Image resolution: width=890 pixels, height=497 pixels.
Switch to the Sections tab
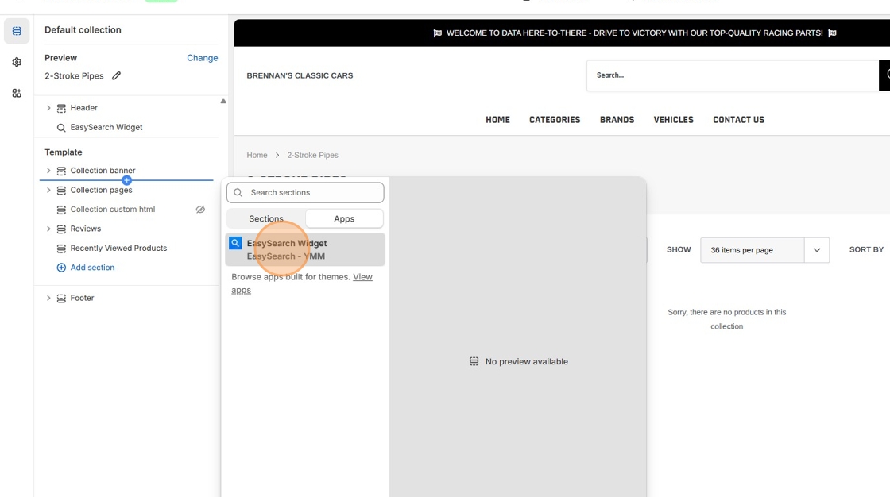[x=266, y=218]
